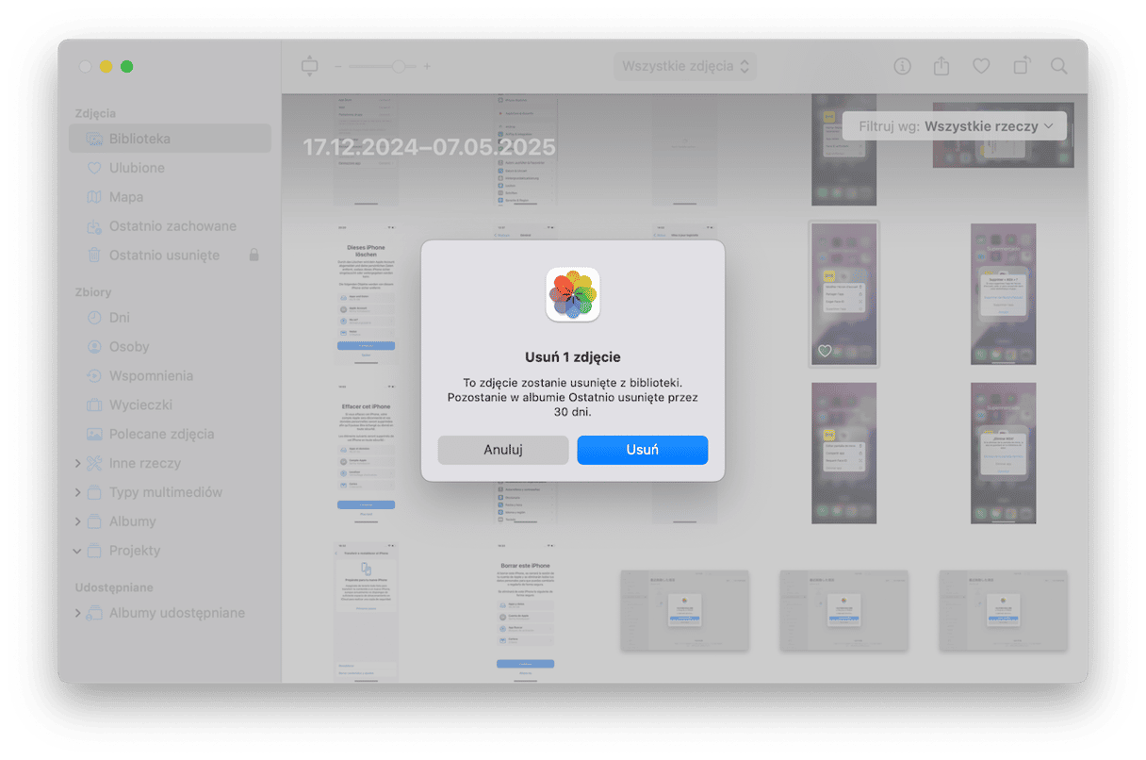Click the "Udostępniane" sidebar section header
Screen dimensions: 1146x760
pyautogui.click(x=114, y=587)
